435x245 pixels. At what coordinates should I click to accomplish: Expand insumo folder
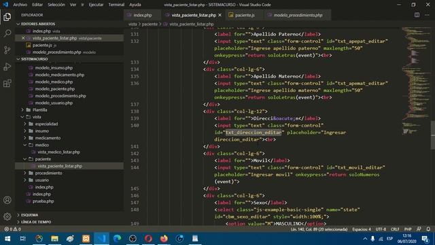[25, 131]
